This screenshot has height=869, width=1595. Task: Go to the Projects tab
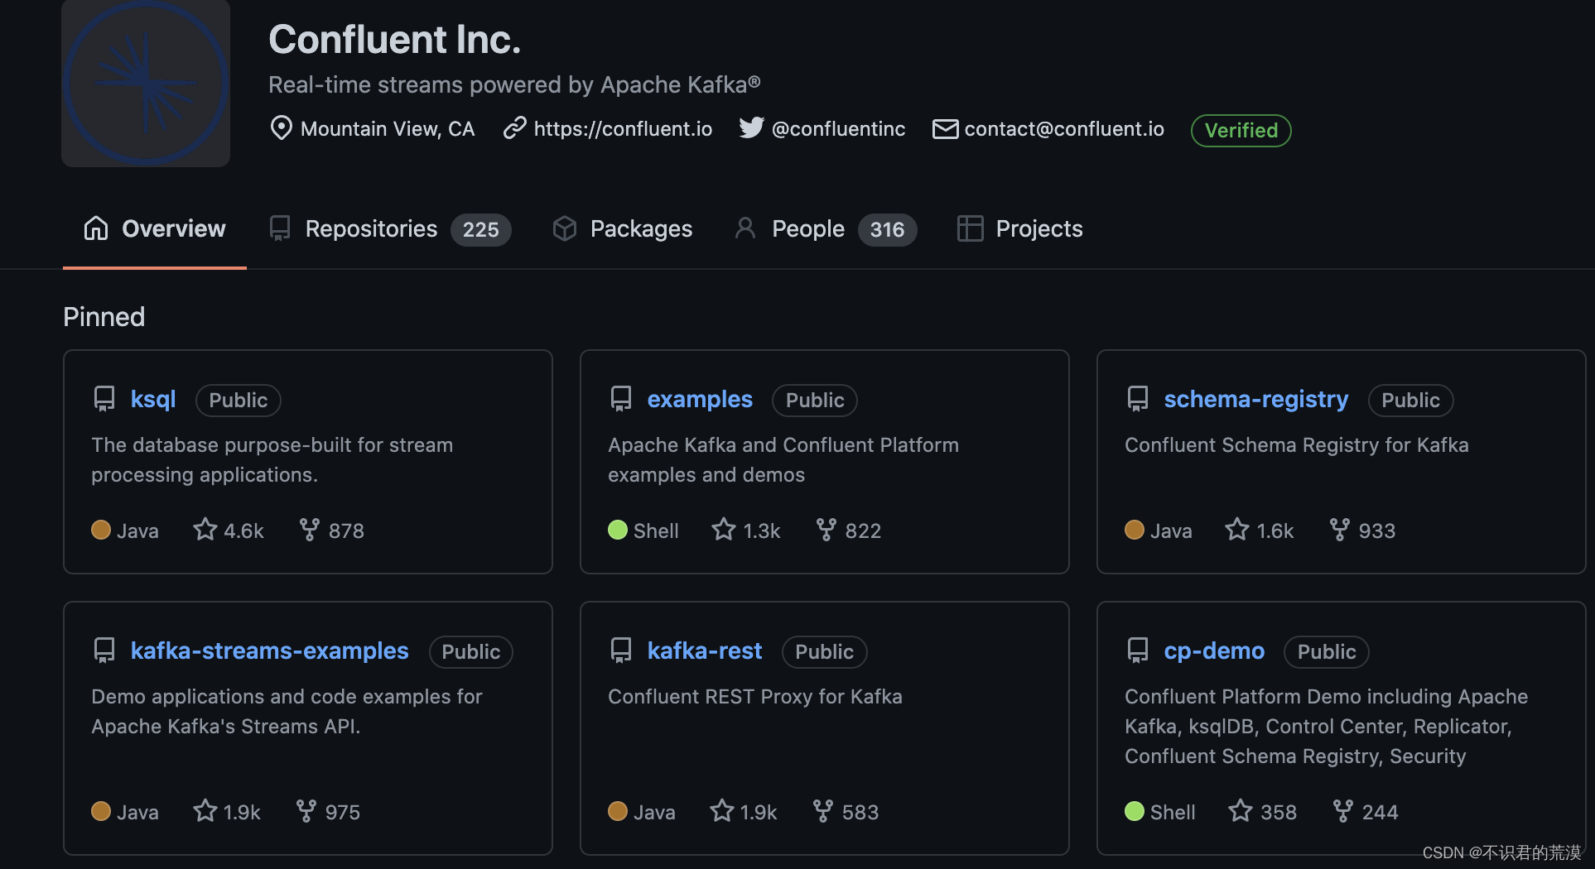point(1038,229)
